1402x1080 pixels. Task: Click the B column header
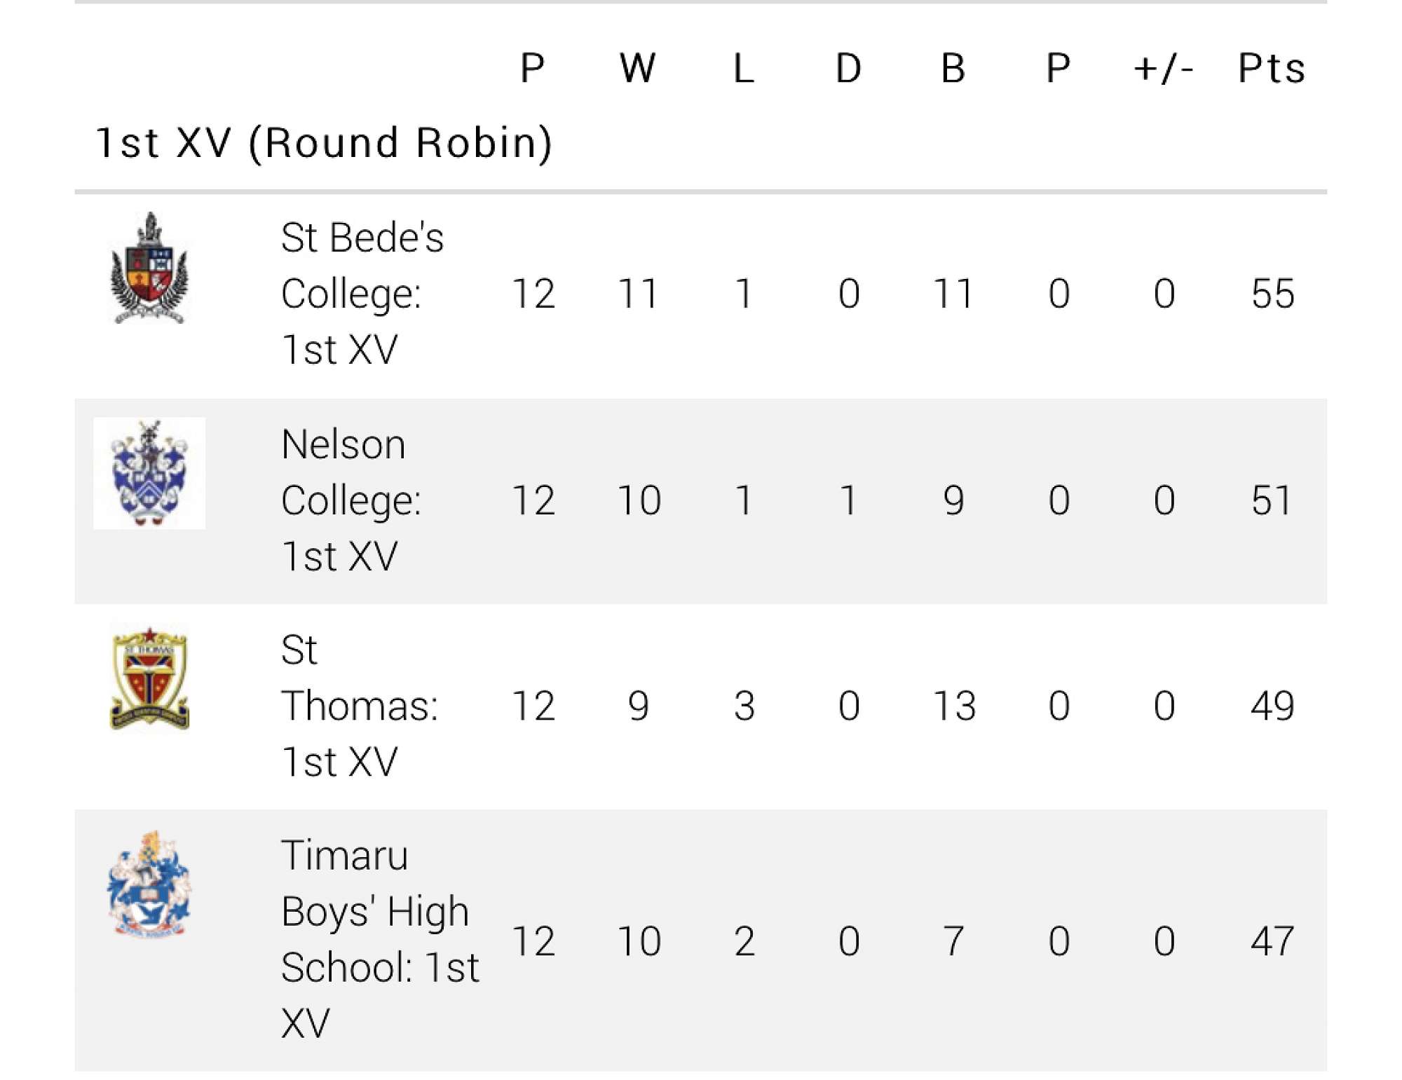(x=953, y=69)
